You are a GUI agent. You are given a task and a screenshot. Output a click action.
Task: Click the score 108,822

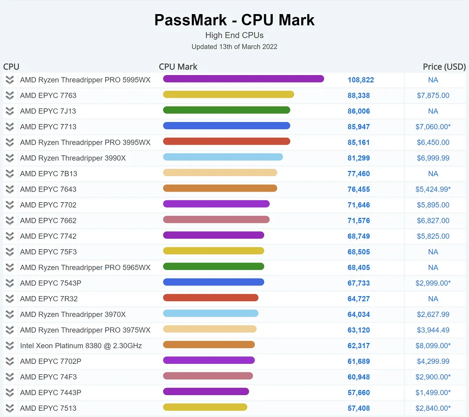361,80
